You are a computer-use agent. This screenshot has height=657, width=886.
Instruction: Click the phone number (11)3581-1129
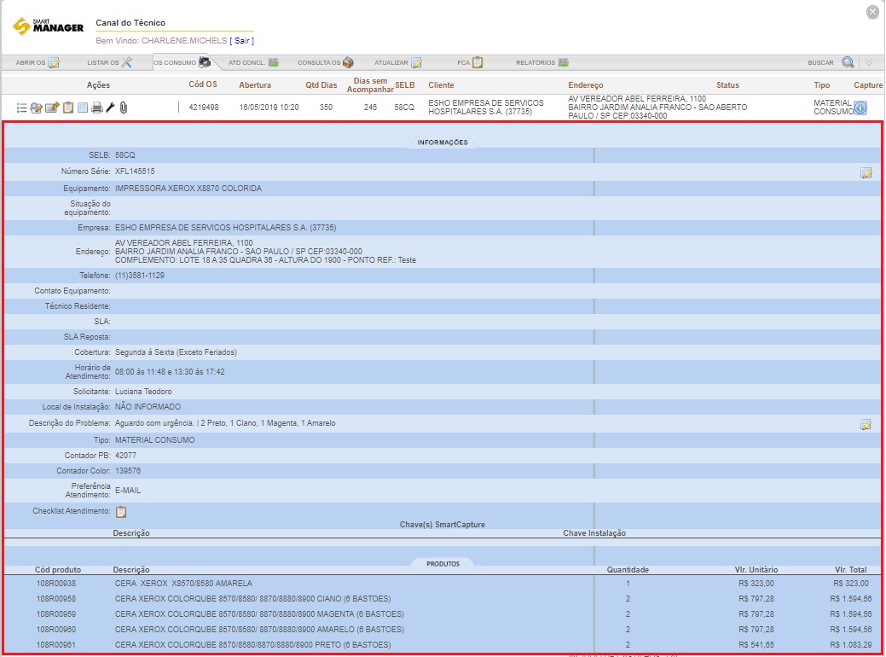pyautogui.click(x=140, y=276)
